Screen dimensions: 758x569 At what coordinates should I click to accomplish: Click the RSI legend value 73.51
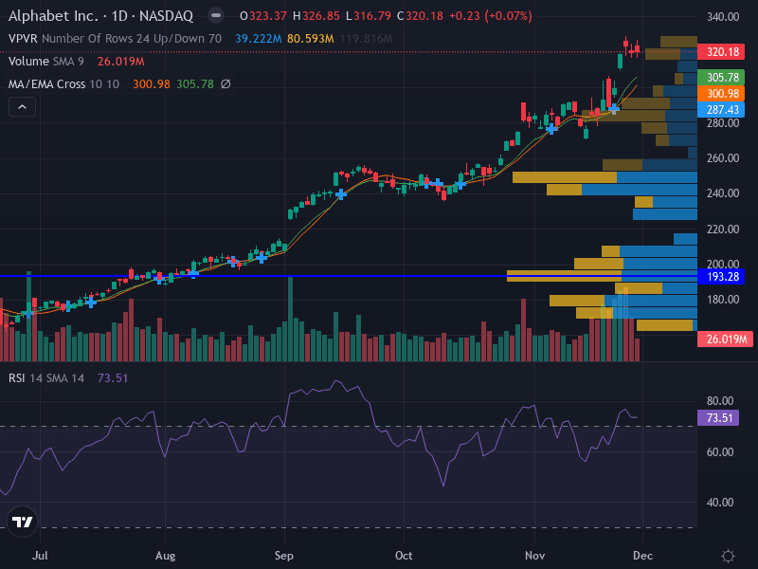113,378
